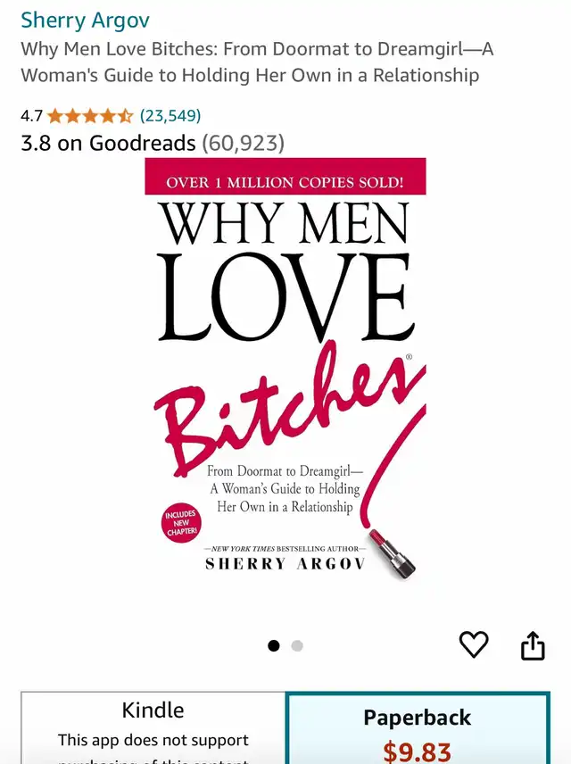
Task: Tap the share icon beside the heart
Action: (x=533, y=645)
